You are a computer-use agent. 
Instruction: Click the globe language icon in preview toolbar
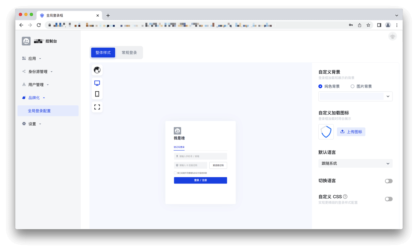click(97, 70)
